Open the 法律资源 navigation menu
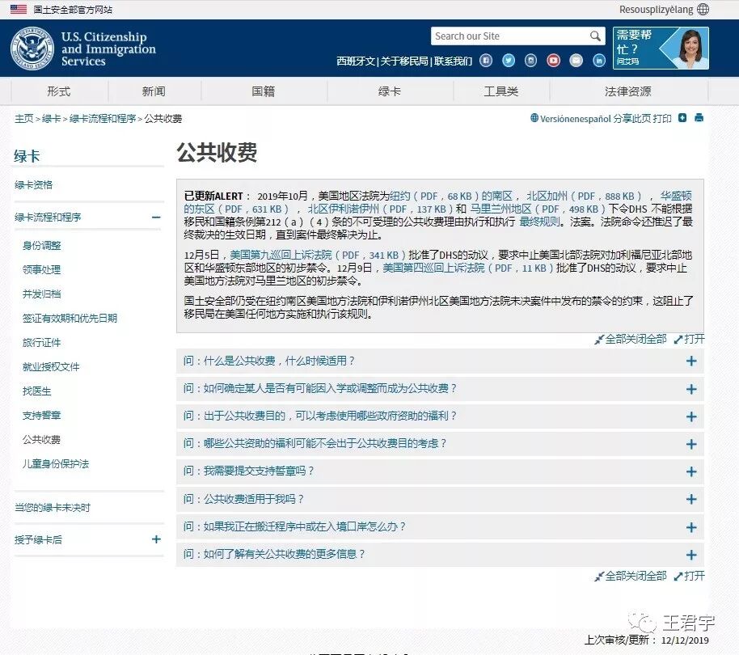 pos(628,91)
